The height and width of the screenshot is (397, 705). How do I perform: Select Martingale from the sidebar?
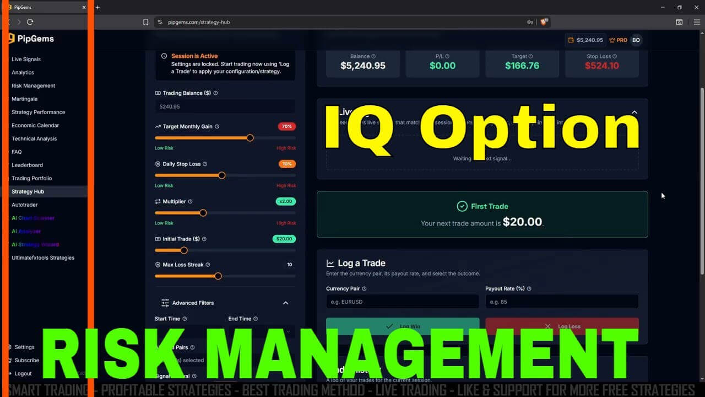(24, 99)
